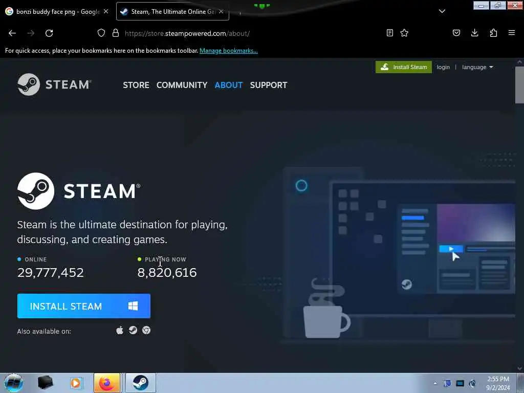Image resolution: width=524 pixels, height=393 pixels.
Task: Open the tracking protection shield icon
Action: coord(101,33)
